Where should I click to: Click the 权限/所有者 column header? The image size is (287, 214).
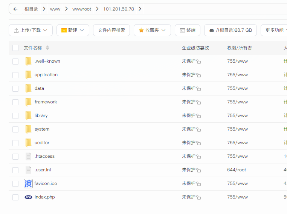click(240, 48)
